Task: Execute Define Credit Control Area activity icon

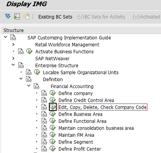Action: [53, 100]
